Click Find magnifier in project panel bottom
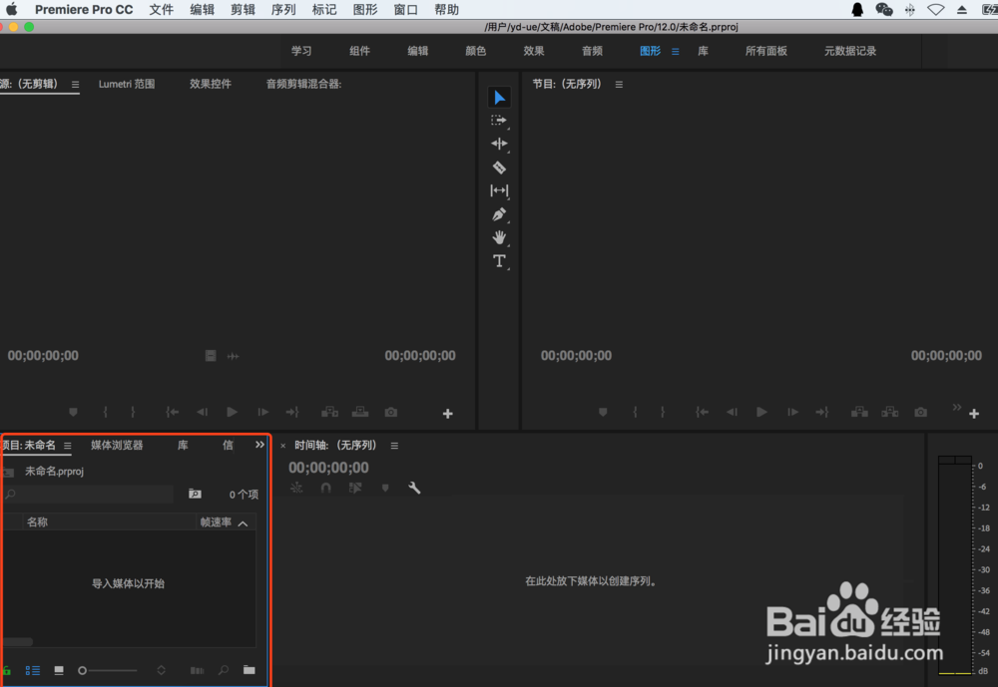 coord(224,670)
